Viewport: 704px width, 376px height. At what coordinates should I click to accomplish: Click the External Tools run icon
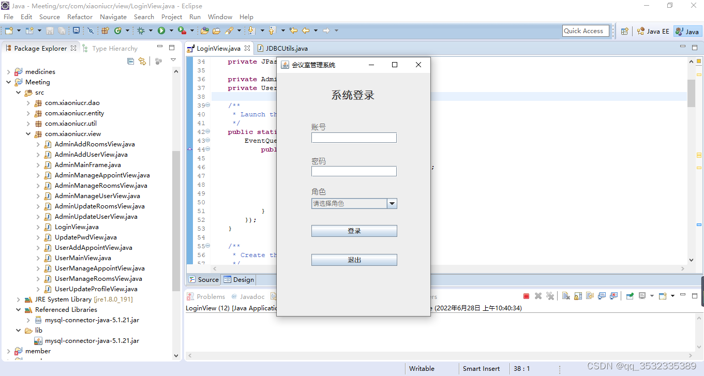tap(182, 31)
